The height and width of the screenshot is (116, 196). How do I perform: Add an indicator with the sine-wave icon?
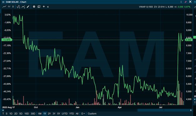(x=18, y=7)
